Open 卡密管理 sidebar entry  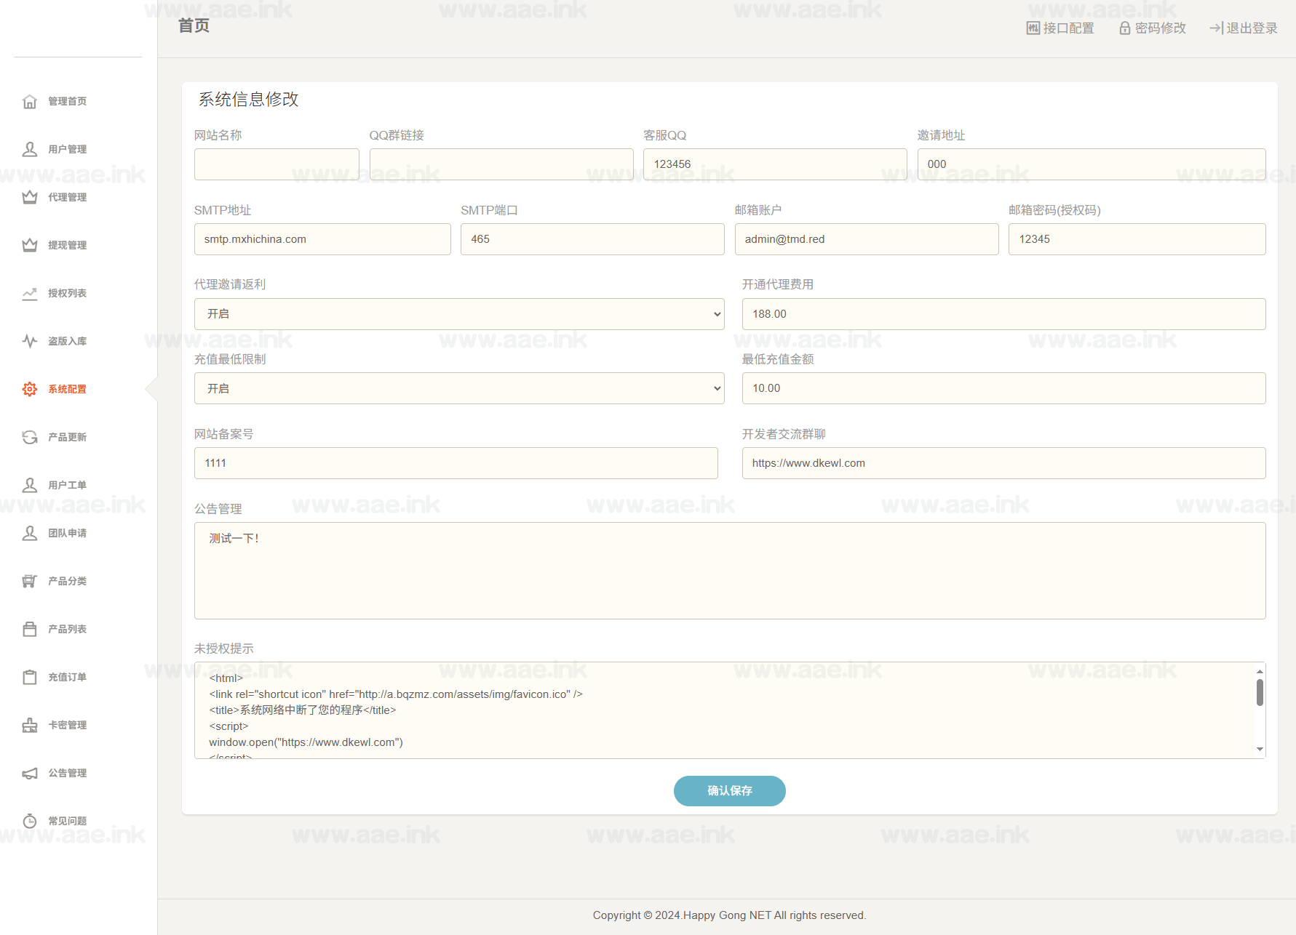[67, 725]
